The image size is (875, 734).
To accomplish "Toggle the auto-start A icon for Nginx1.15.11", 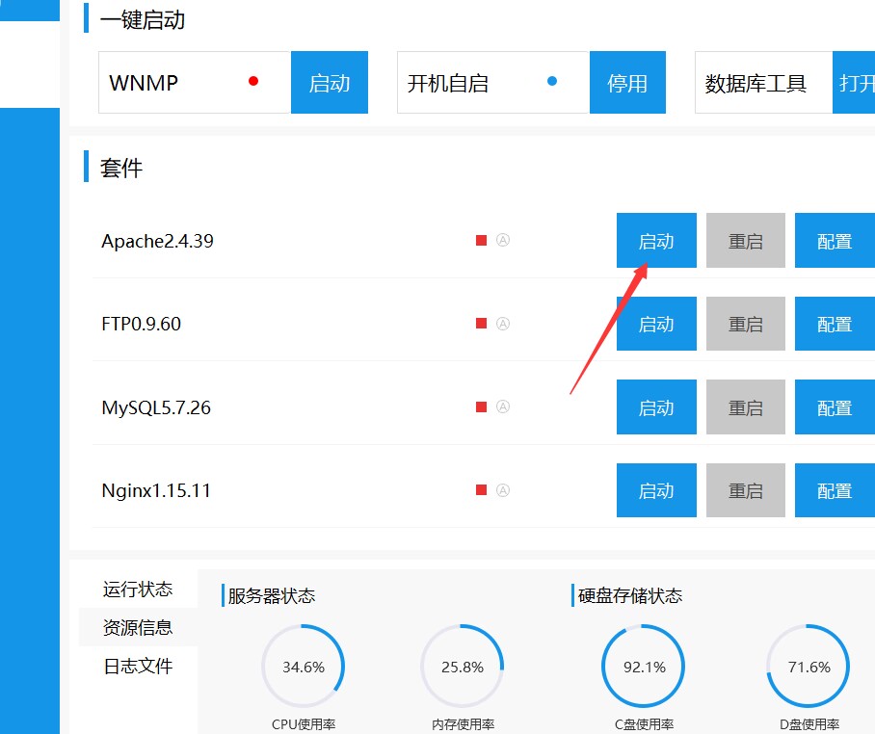I will tap(503, 490).
